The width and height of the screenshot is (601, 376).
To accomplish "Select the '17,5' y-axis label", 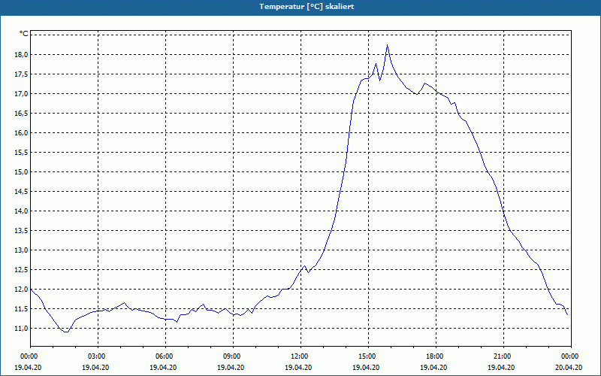I will tap(22, 74).
